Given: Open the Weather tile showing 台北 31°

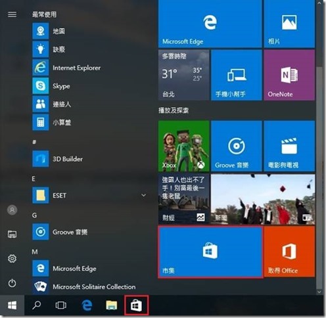Looking at the screenshot, I should [183, 75].
